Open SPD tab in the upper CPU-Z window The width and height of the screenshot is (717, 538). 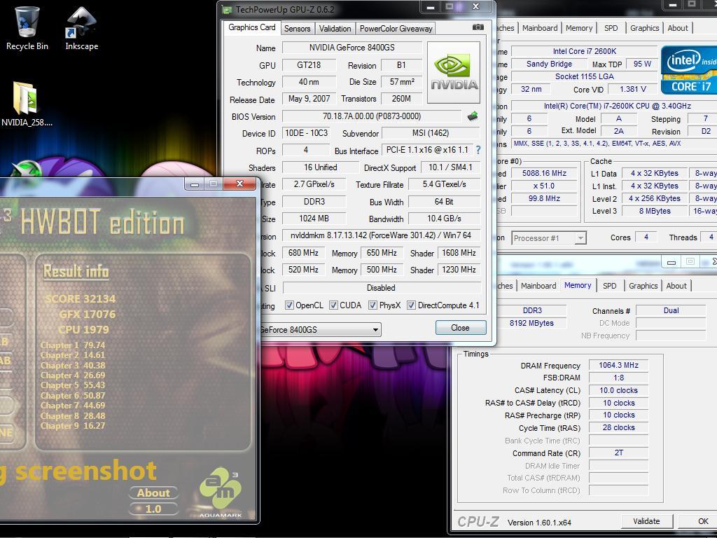pyautogui.click(x=611, y=28)
